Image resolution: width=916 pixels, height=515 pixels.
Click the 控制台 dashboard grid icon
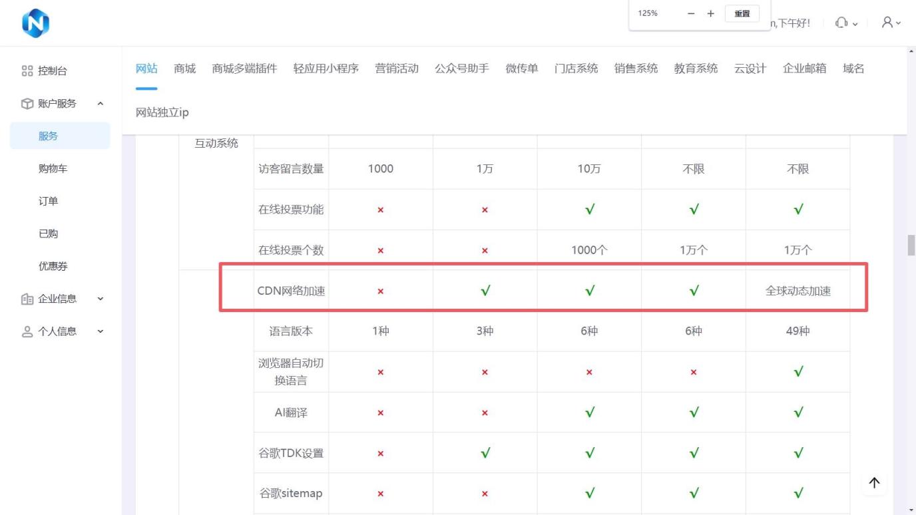[x=27, y=71]
